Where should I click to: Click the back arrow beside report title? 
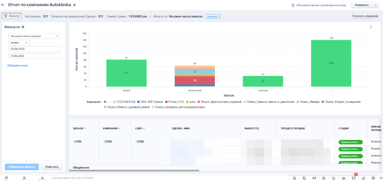pyautogui.click(x=3, y=5)
